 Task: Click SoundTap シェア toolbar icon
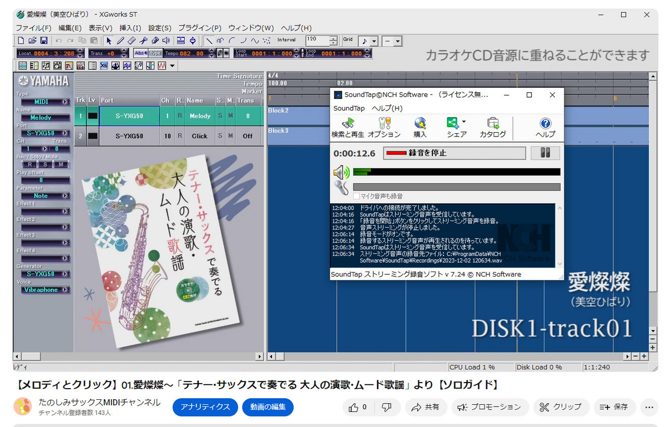(x=456, y=128)
